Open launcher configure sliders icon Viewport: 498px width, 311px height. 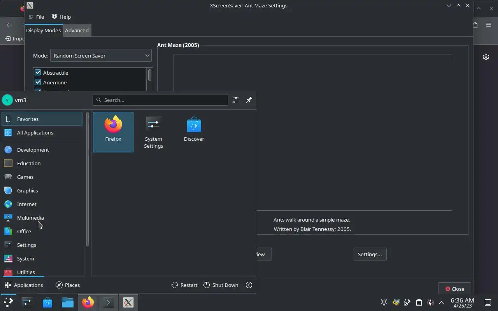[x=236, y=100]
